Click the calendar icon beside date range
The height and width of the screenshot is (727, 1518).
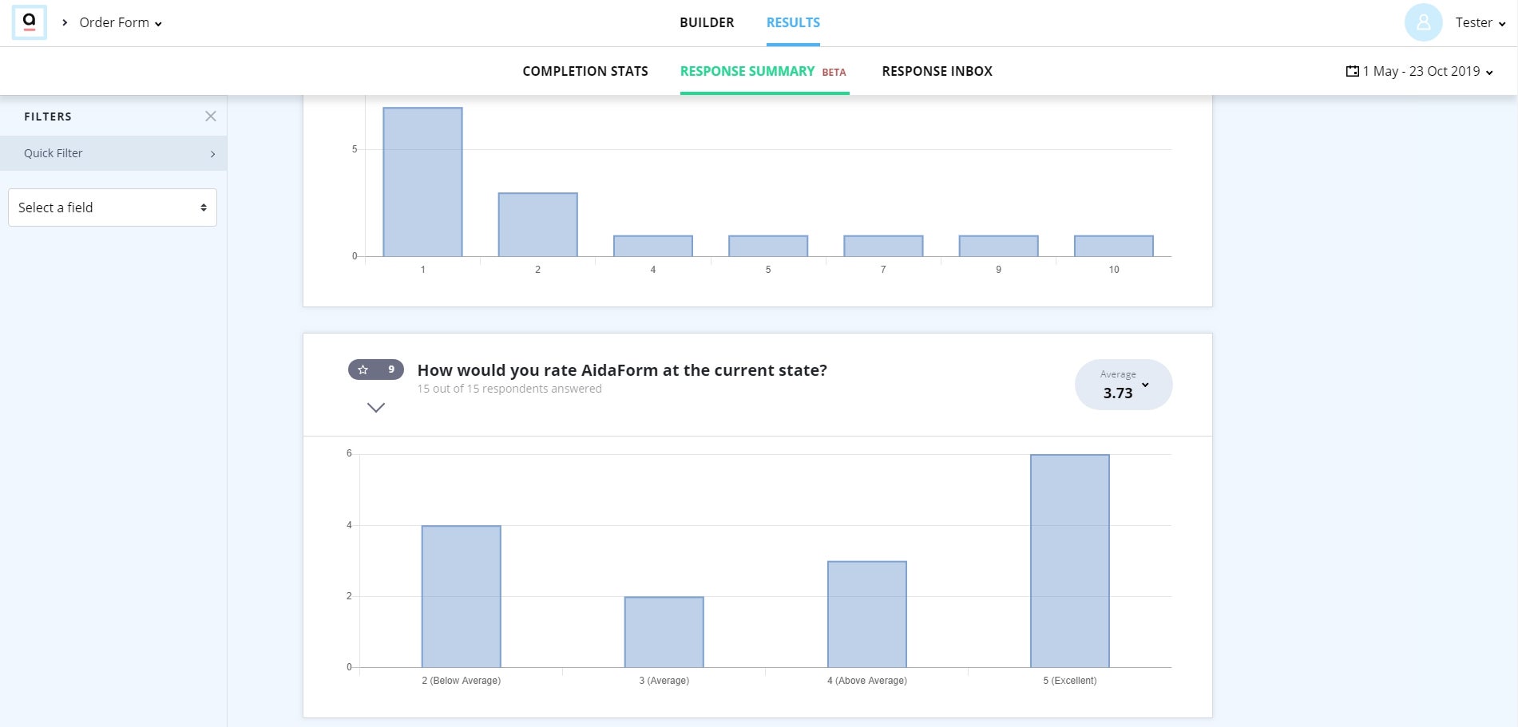(1352, 71)
